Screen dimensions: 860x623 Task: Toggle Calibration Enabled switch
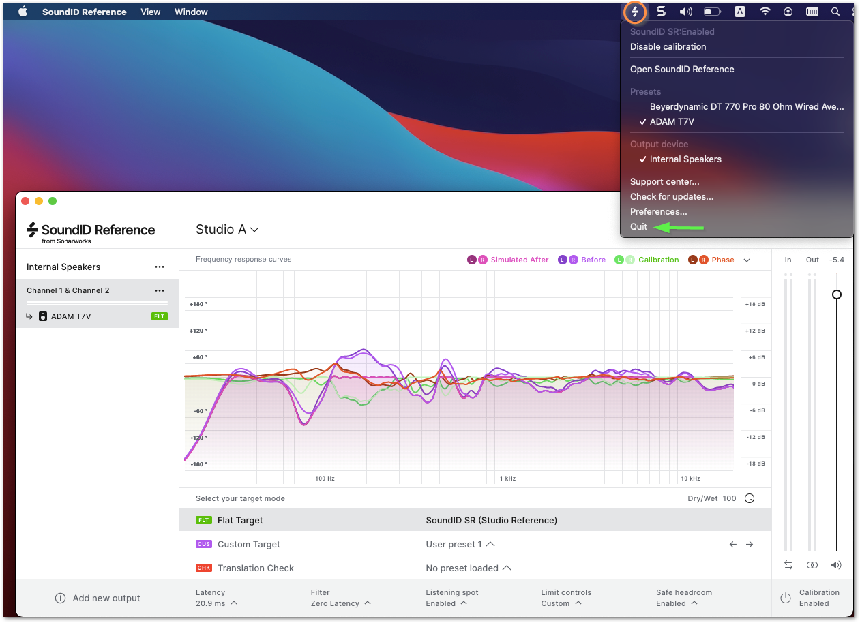pyautogui.click(x=810, y=598)
